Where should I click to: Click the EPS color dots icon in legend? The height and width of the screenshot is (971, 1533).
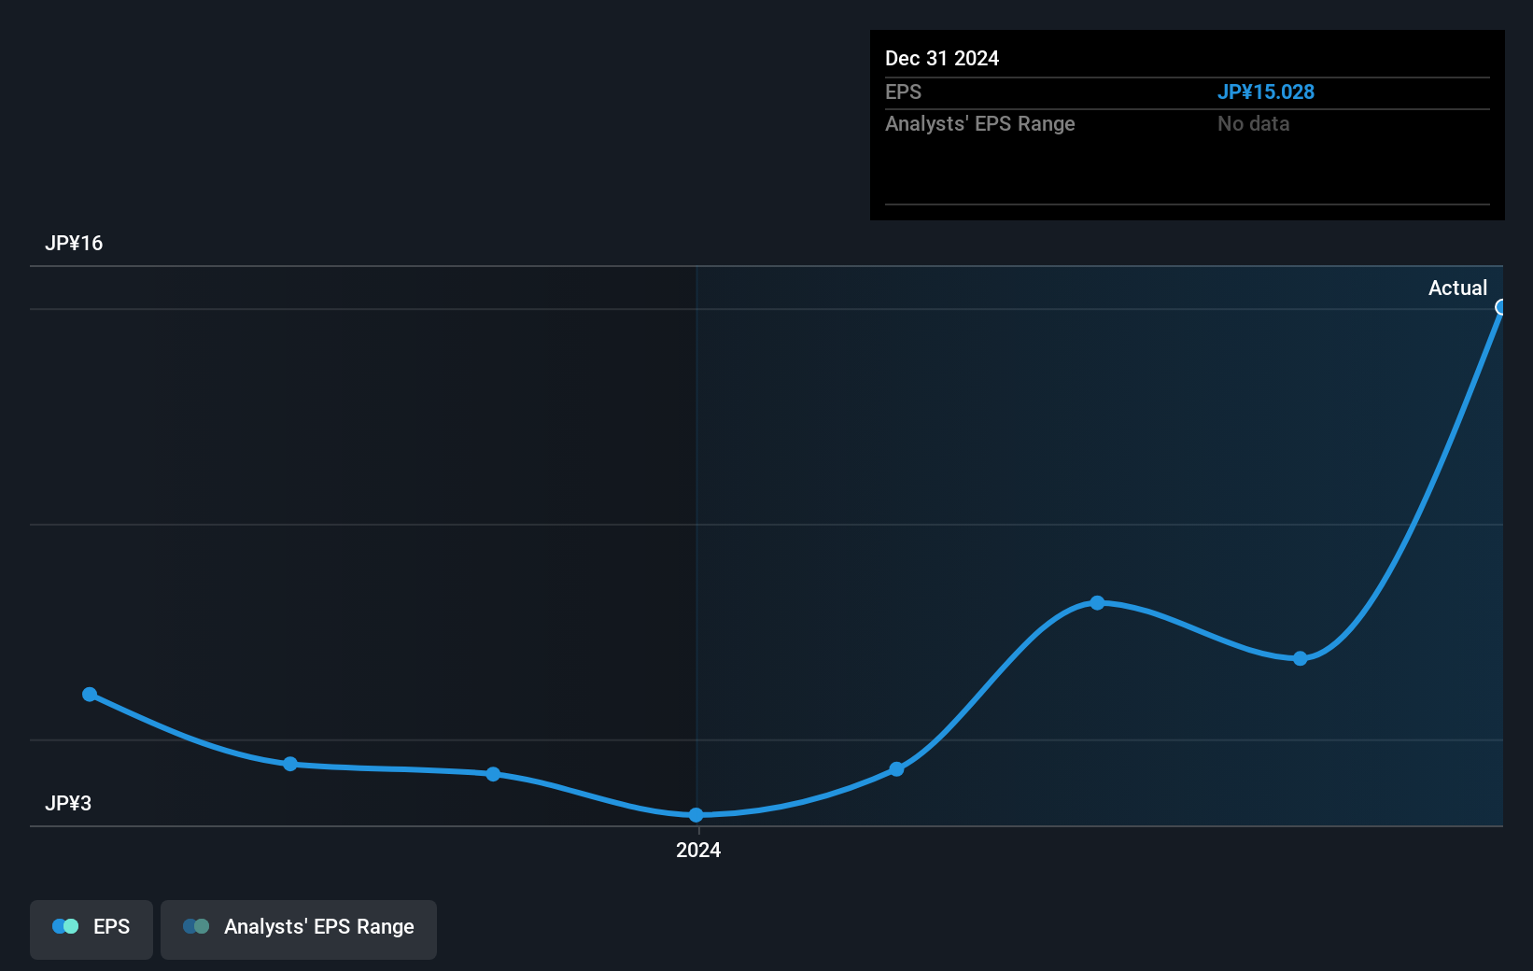(x=65, y=926)
